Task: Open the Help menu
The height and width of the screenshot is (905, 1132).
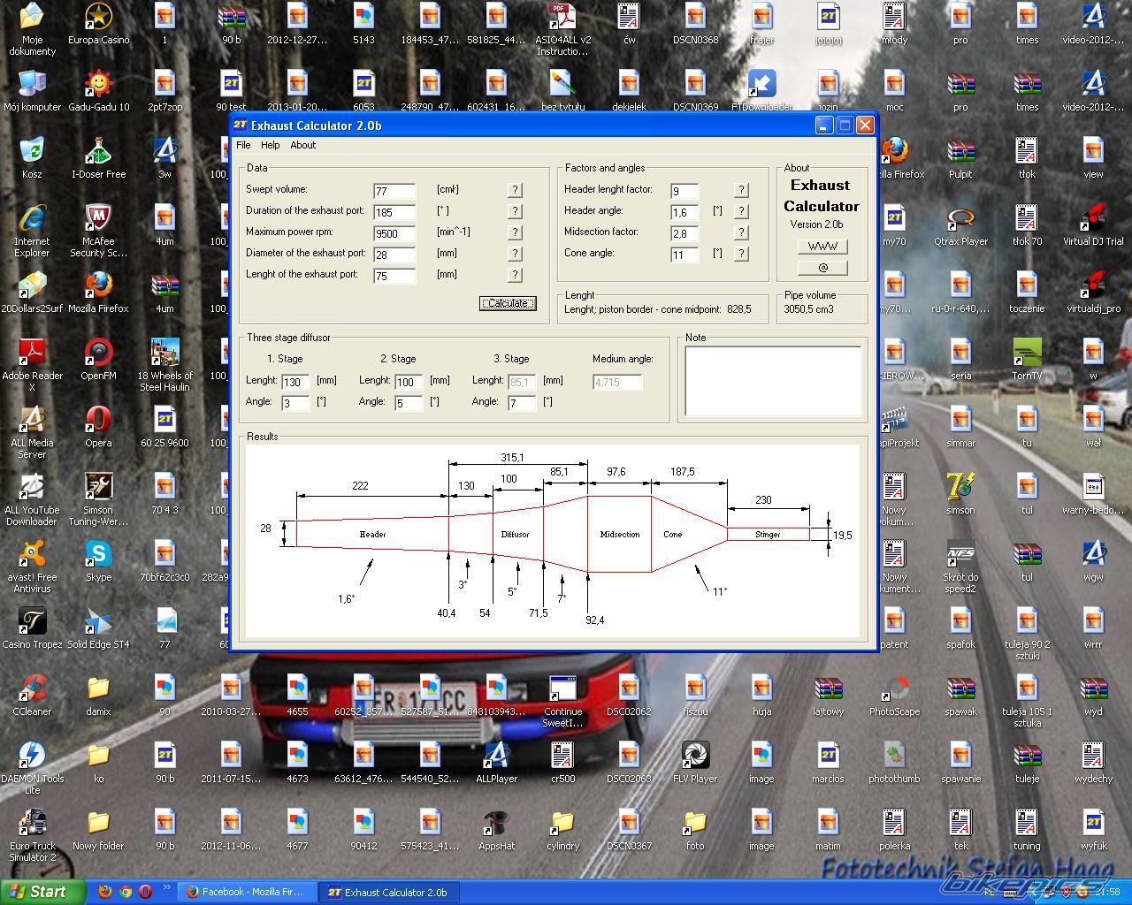Action: [x=270, y=145]
